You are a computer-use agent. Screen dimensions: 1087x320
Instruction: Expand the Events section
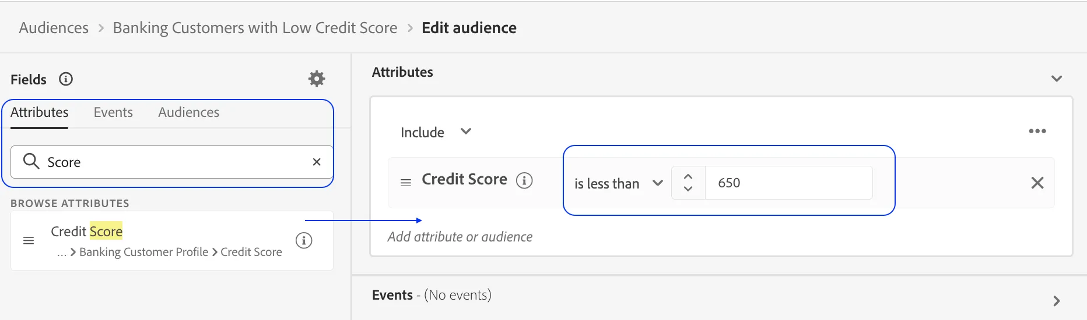pyautogui.click(x=1057, y=301)
